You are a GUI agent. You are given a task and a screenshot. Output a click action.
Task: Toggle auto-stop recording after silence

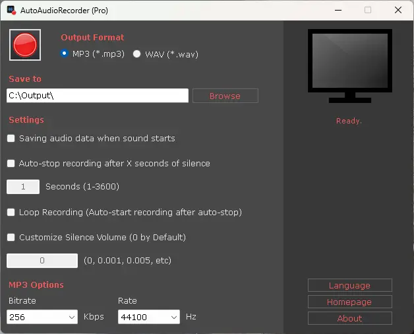click(11, 163)
